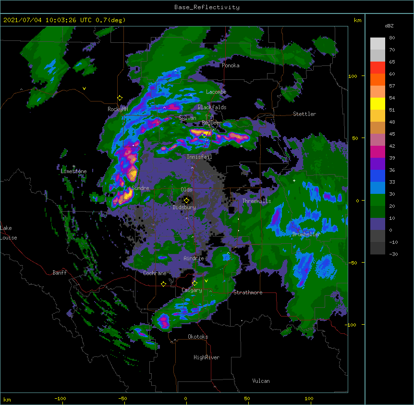Pick the mauve pink 42-45 dBZ legend band
Screen dimensions: 414x405
(377, 140)
